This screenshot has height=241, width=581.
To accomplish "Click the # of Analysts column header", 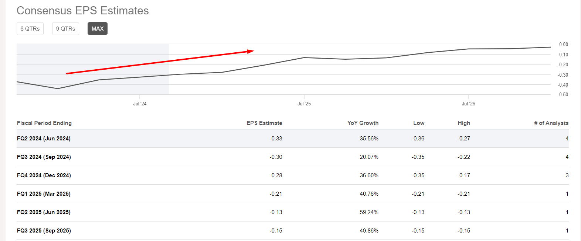I will point(551,123).
